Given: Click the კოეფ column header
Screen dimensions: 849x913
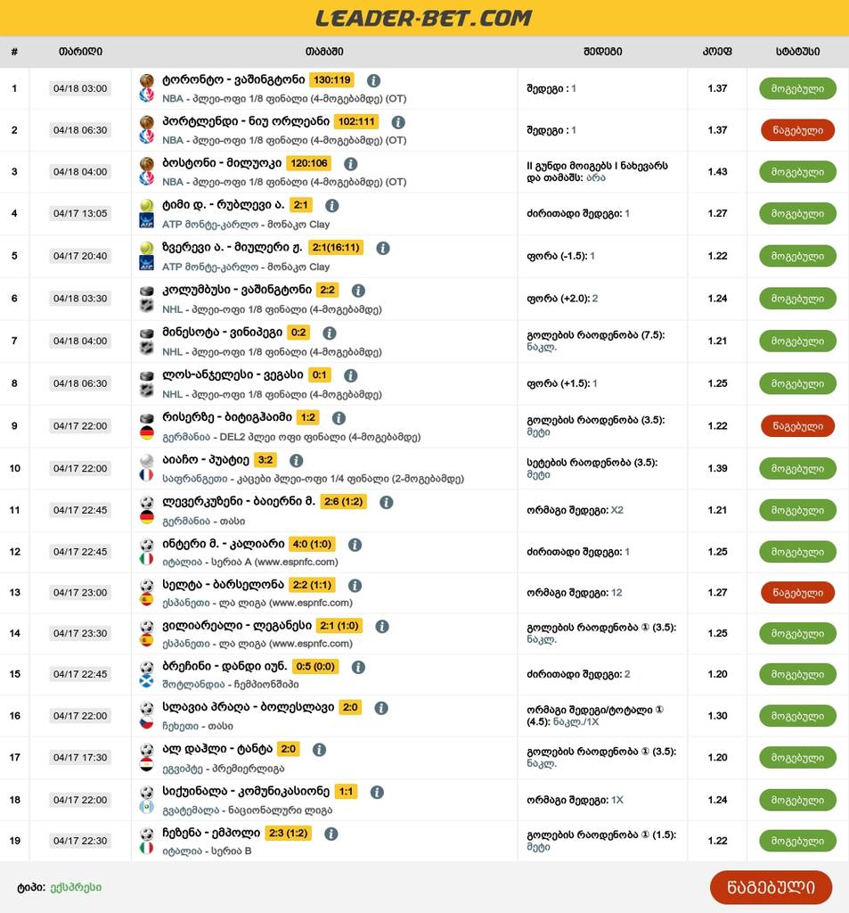Looking at the screenshot, I should (717, 52).
